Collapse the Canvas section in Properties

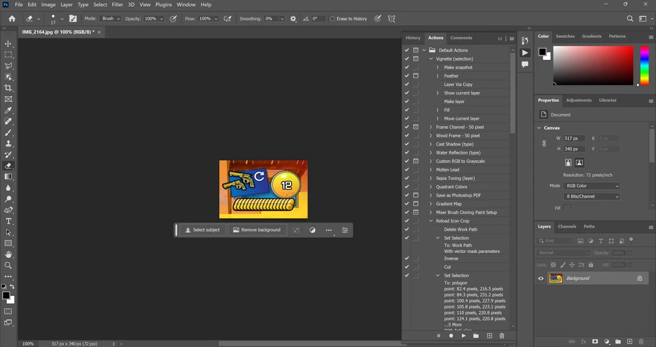pos(539,128)
